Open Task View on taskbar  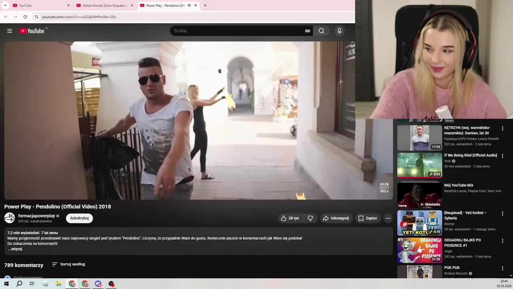pyautogui.click(x=32, y=284)
